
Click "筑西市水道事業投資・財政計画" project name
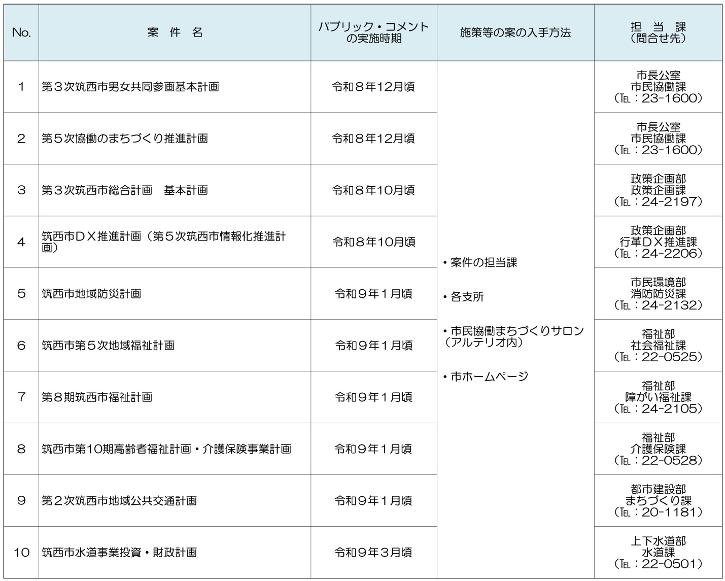119,553
